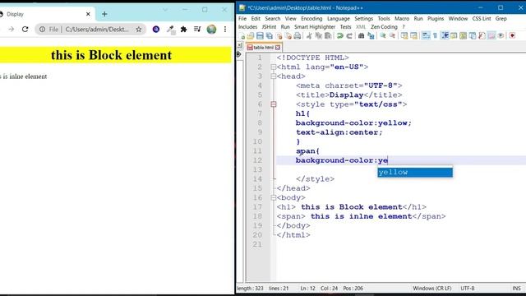Open the Plugins menu
Image resolution: width=526 pixels, height=296 pixels.
436,18
